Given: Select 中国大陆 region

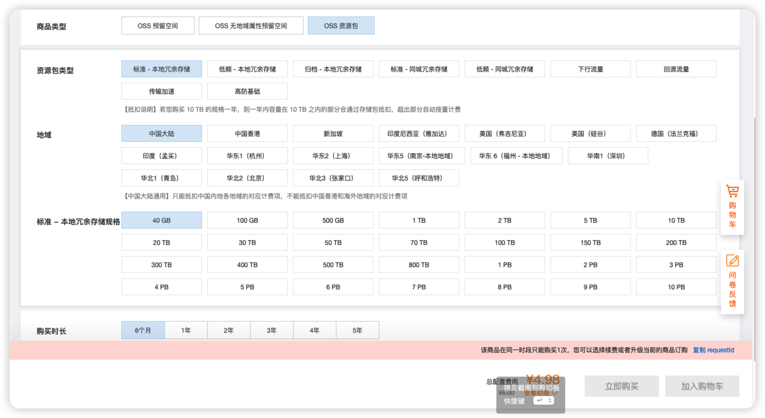Looking at the screenshot, I should point(162,133).
